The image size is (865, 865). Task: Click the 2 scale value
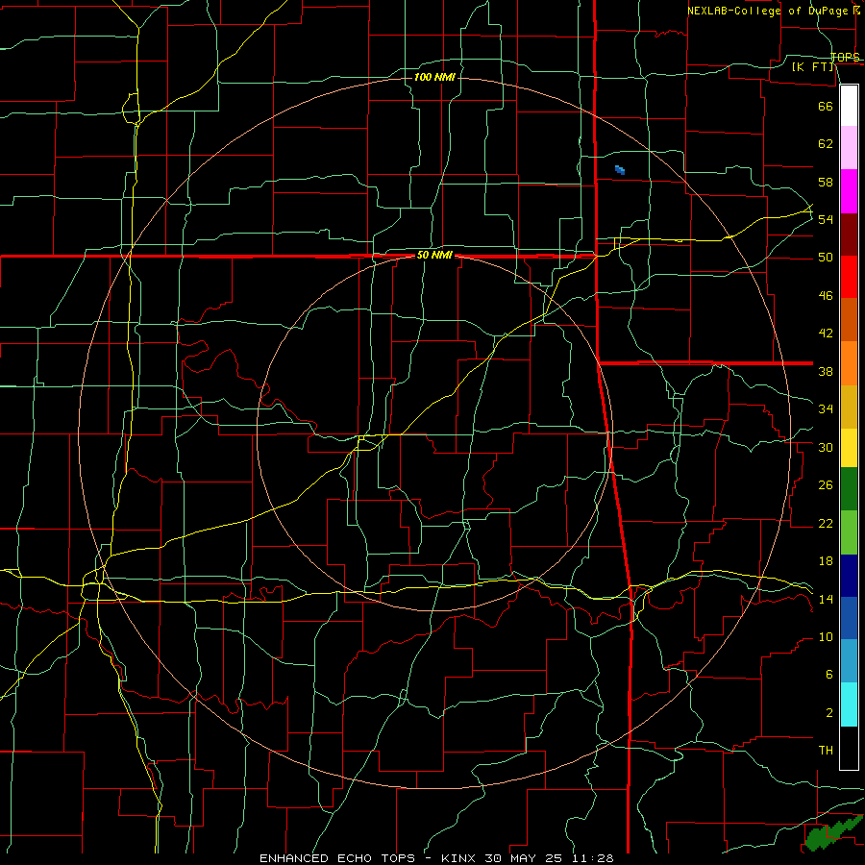(829, 712)
